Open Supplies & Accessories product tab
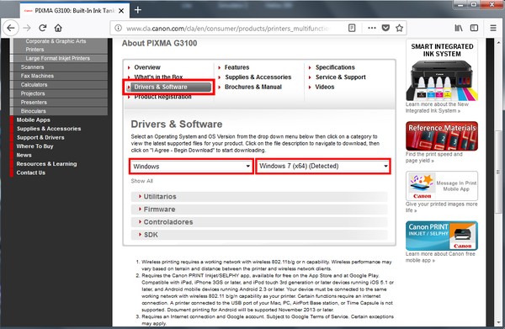505x329 pixels. pyautogui.click(x=258, y=77)
